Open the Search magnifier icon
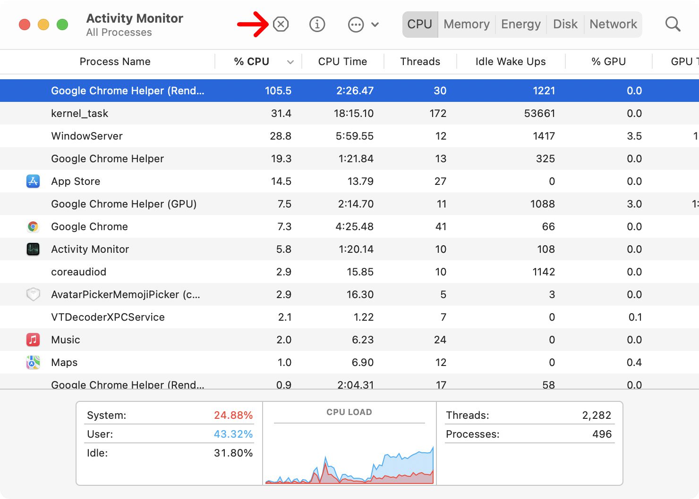The width and height of the screenshot is (699, 499). tap(673, 24)
